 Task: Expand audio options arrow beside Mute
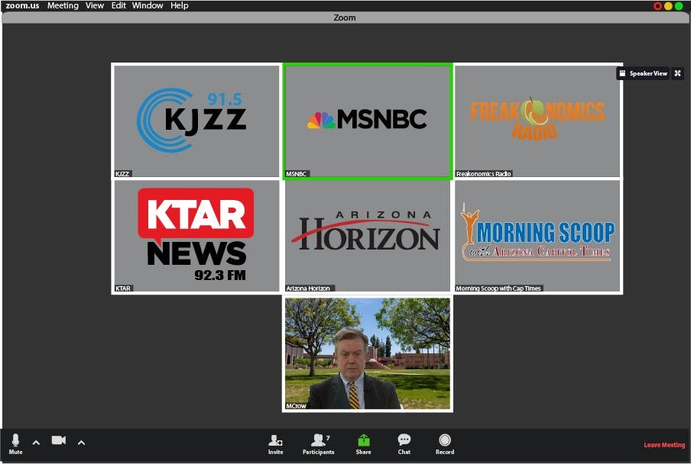point(35,443)
